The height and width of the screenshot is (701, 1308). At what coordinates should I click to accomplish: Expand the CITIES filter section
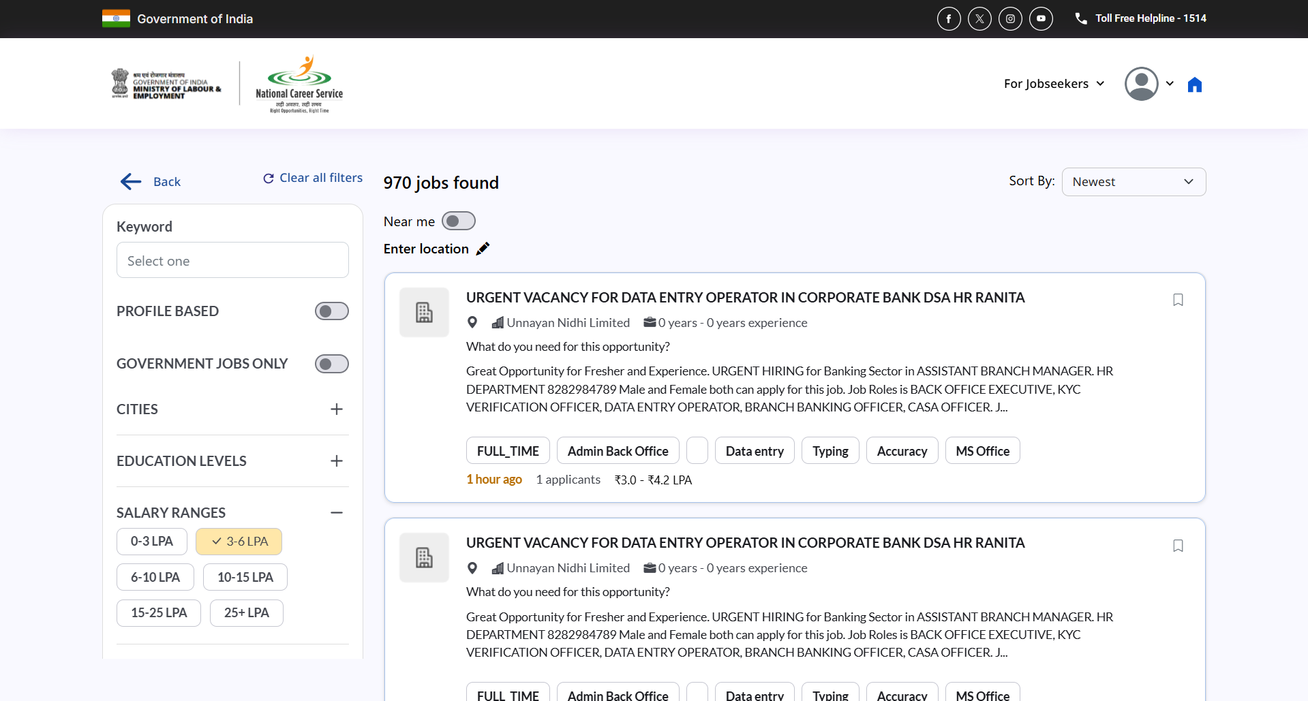(336, 409)
